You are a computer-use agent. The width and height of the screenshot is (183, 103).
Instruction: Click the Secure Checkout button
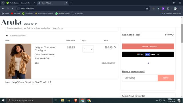pos(148,46)
